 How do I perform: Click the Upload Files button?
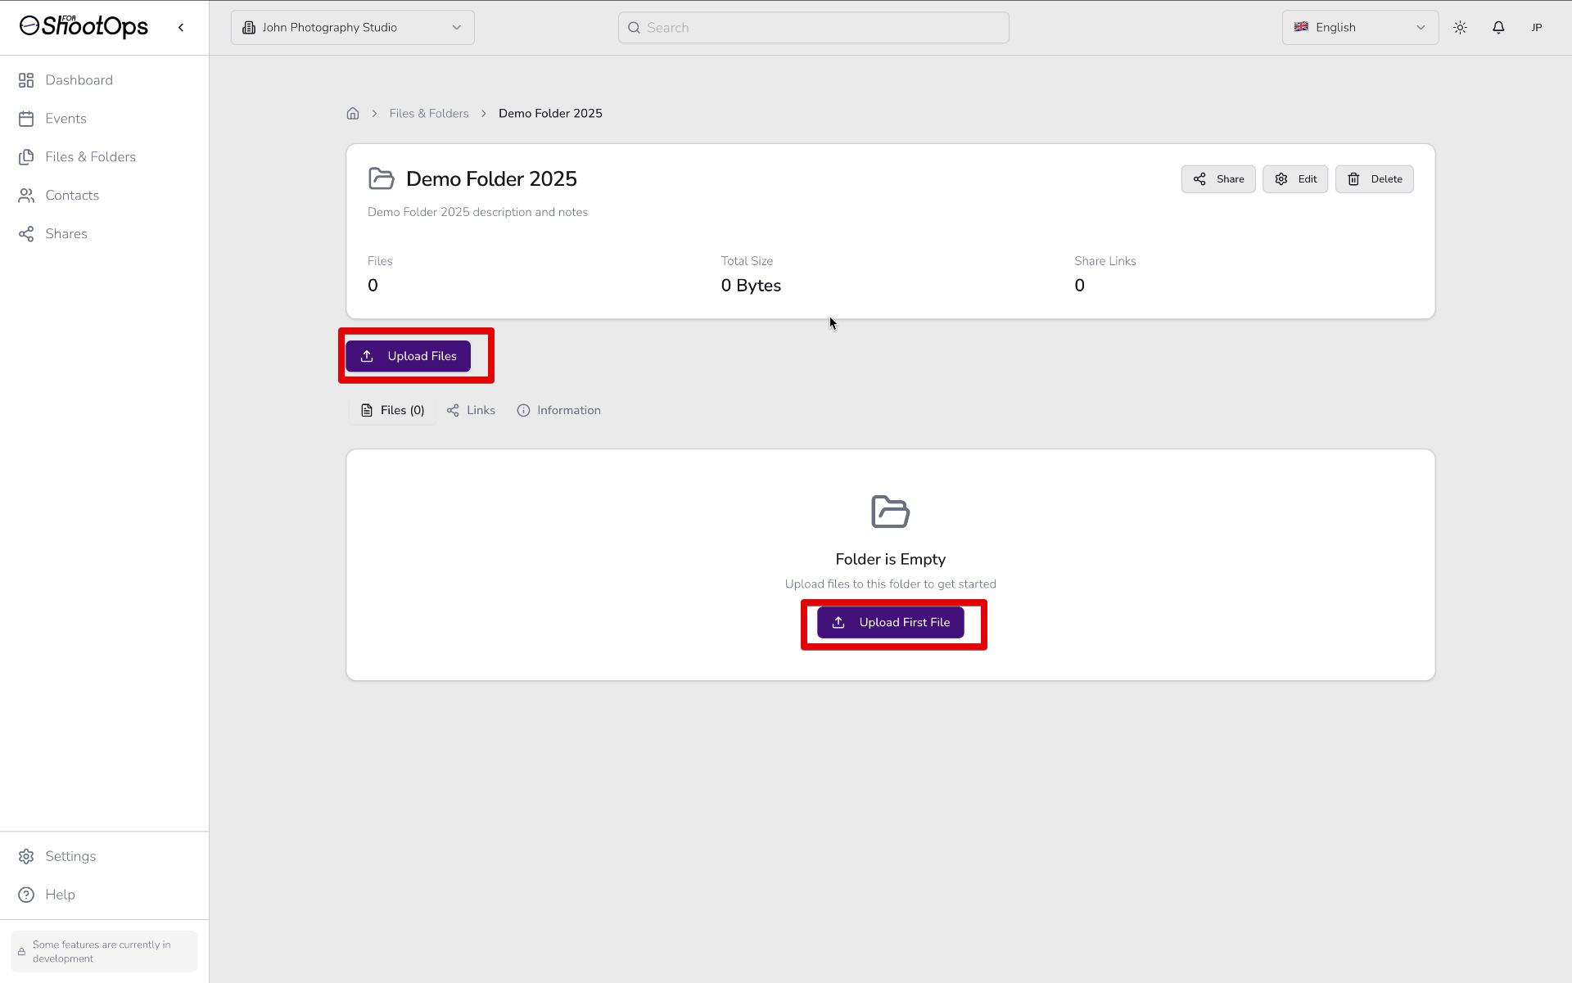point(408,356)
